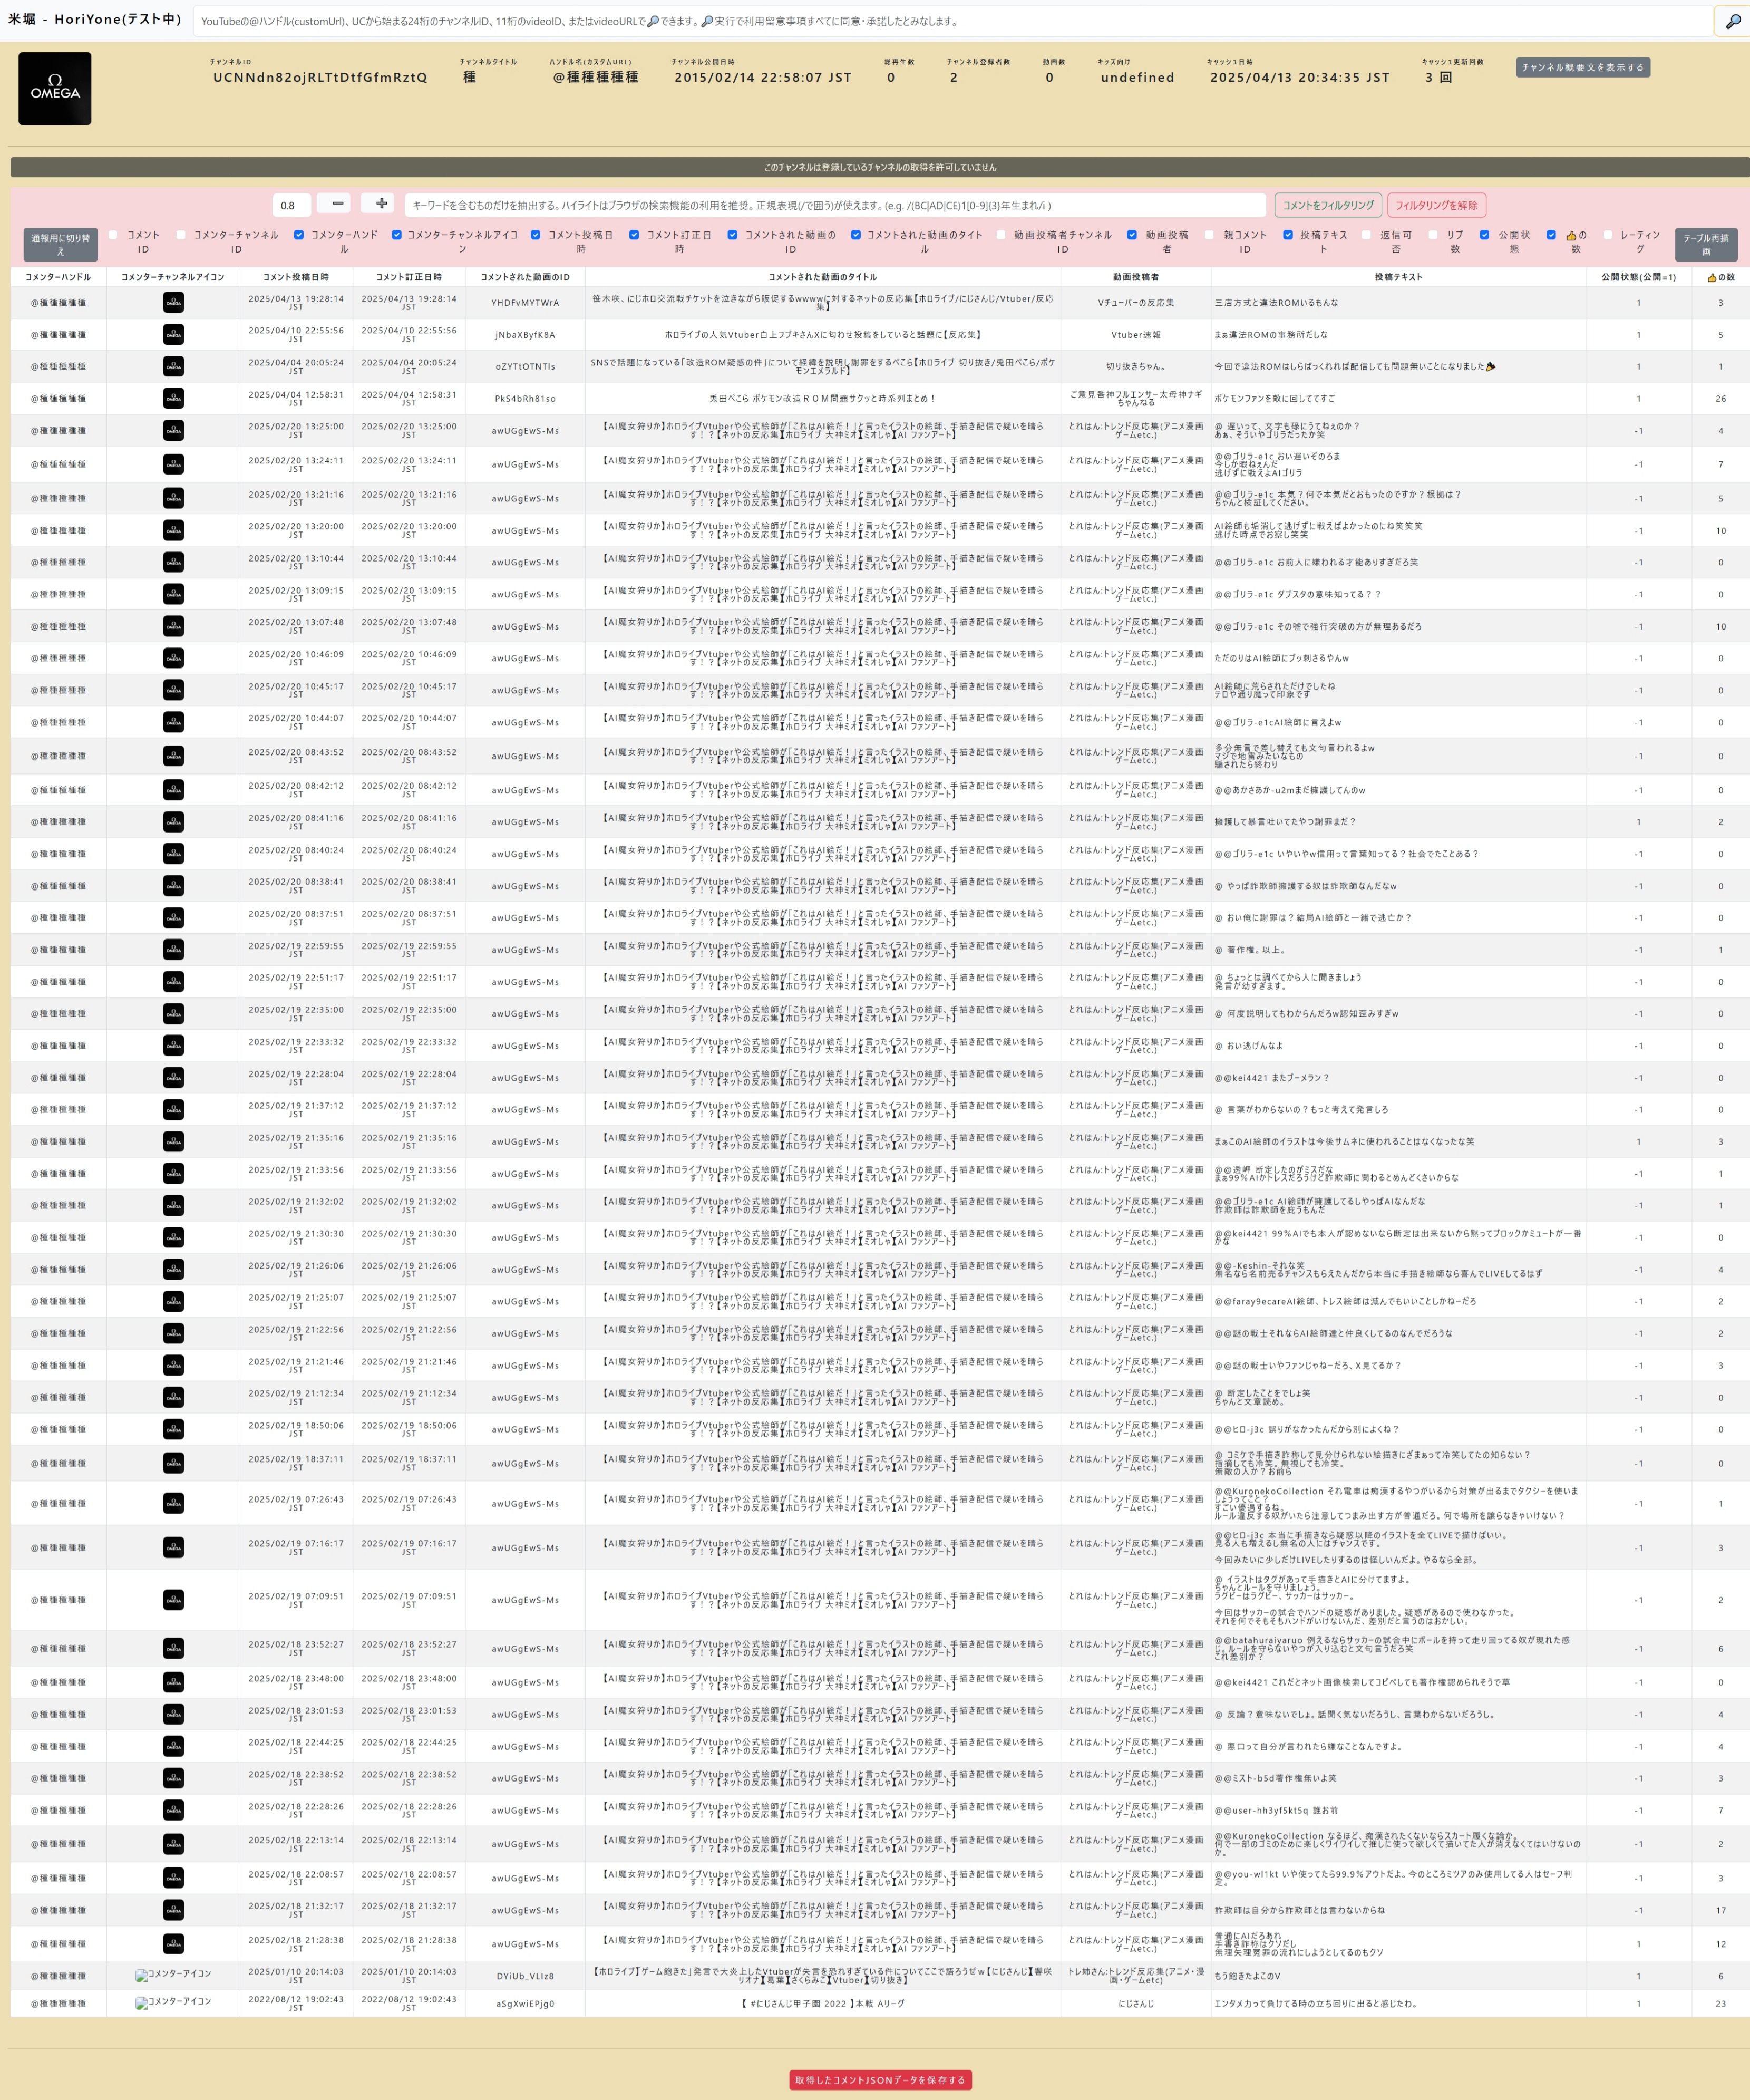Image resolution: width=1750 pixels, height=2100 pixels.
Task: Uncheck the コメント投稿日時 checkbox
Action: point(536,235)
